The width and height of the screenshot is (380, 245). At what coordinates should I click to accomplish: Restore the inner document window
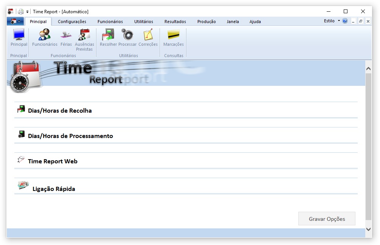pos(361,21)
